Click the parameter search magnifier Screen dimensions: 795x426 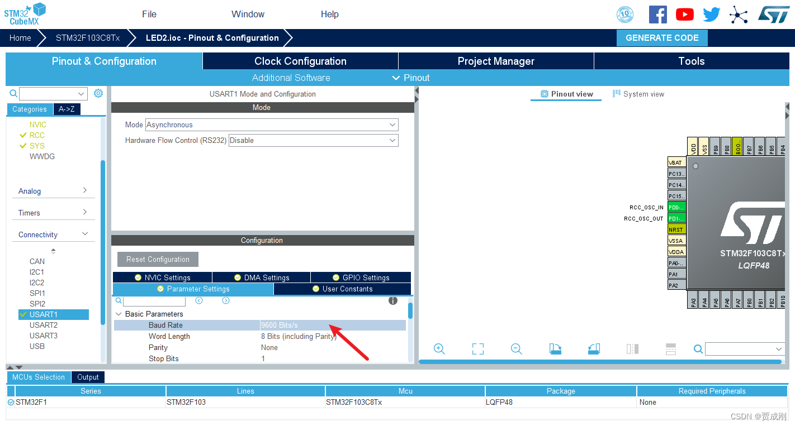(117, 301)
